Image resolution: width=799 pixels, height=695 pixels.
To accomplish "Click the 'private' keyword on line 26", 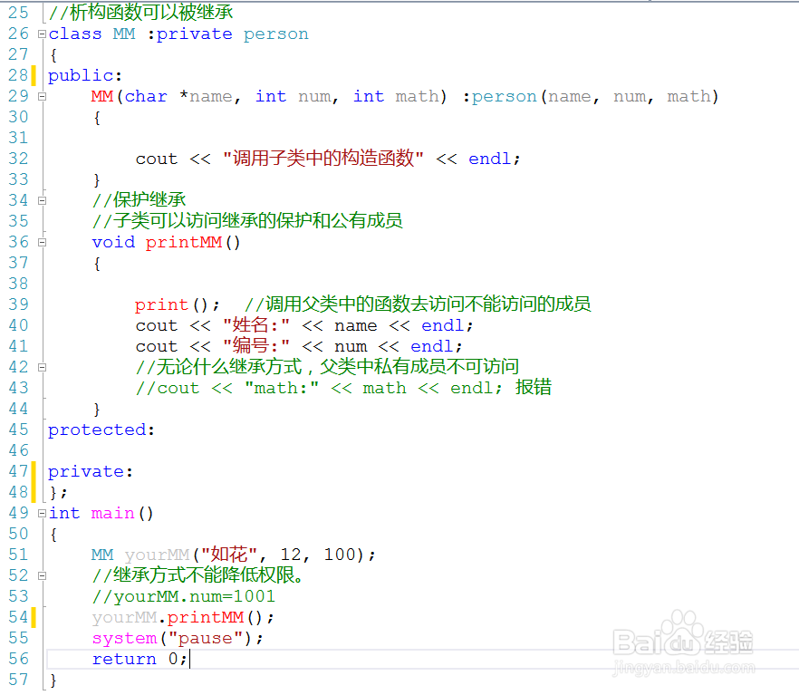I will (x=194, y=34).
